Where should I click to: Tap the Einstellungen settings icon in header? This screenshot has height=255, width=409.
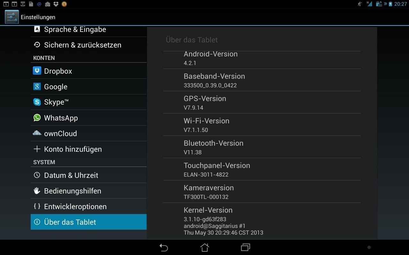click(12, 17)
